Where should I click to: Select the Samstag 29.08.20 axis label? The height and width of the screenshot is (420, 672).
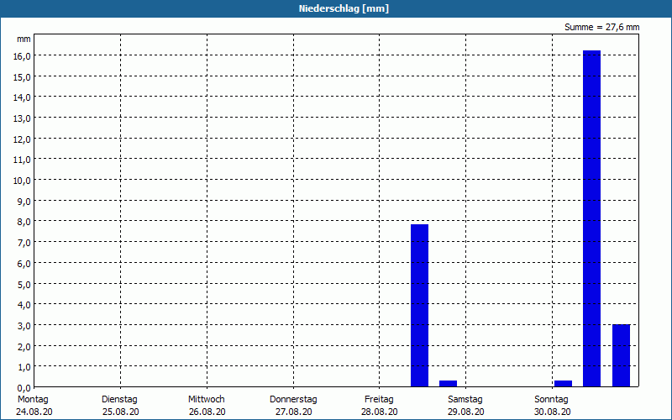pos(466,406)
